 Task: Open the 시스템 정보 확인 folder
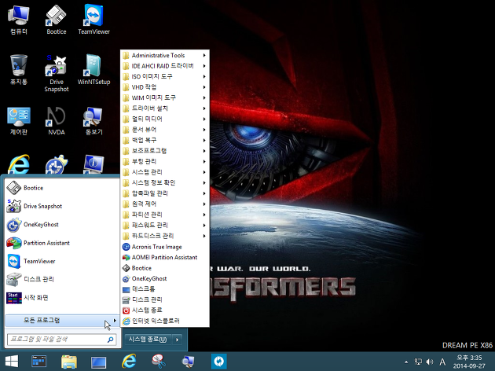165,183
